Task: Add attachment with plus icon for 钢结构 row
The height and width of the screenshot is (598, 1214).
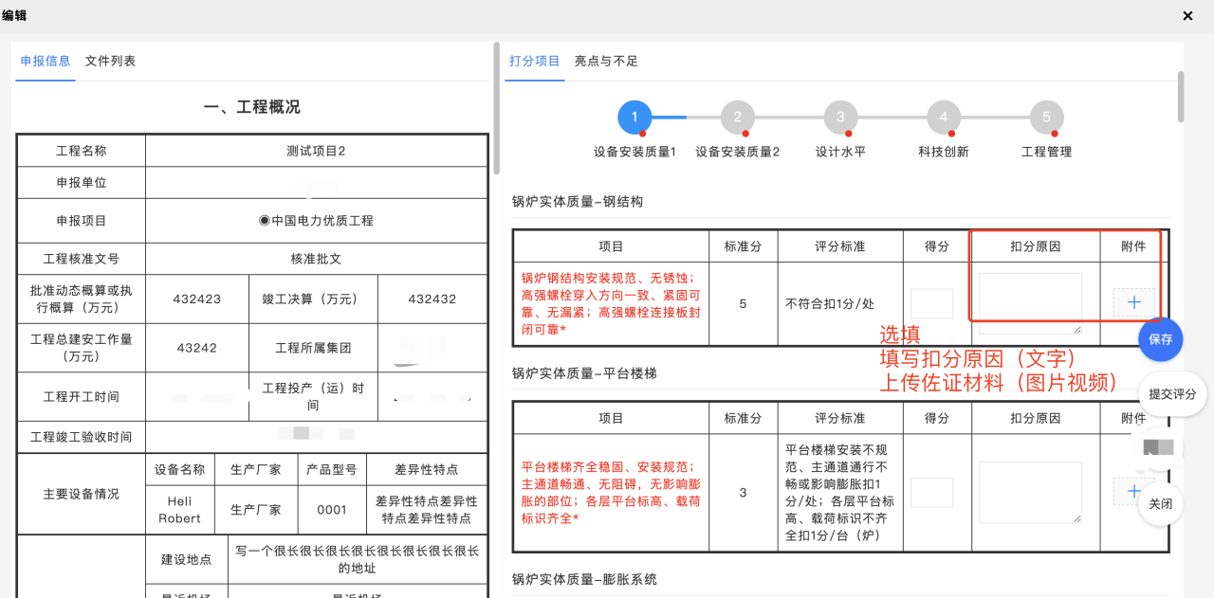Action: [1133, 302]
